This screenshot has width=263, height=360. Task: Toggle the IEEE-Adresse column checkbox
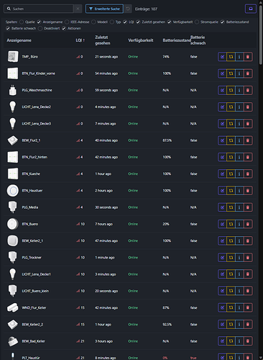point(67,22)
